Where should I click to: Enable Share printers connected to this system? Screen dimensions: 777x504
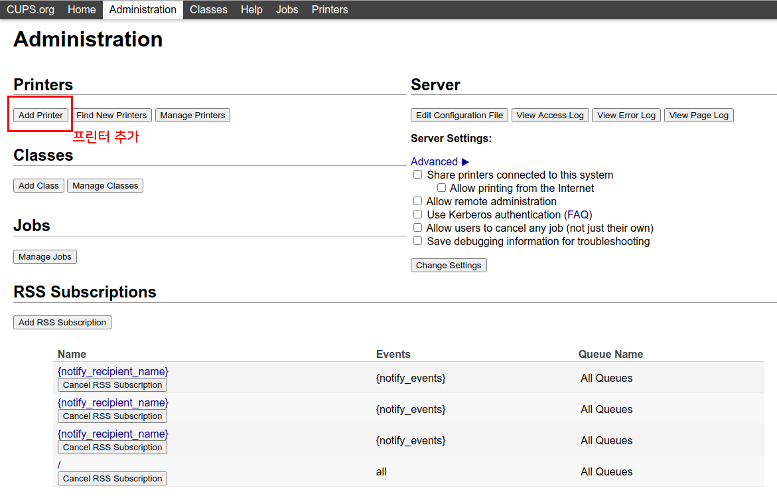point(418,175)
